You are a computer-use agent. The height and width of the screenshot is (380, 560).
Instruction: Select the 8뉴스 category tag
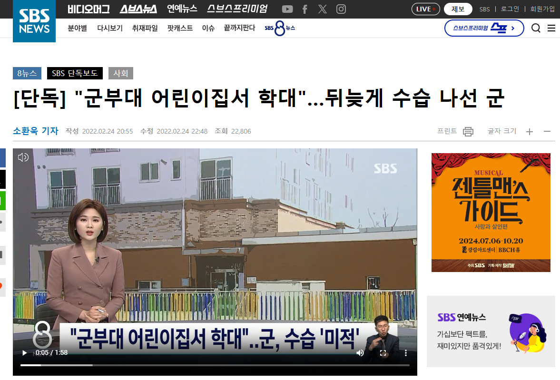(x=27, y=73)
